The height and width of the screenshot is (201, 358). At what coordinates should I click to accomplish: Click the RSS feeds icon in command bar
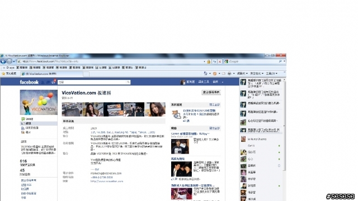pyautogui.click(x=215, y=74)
